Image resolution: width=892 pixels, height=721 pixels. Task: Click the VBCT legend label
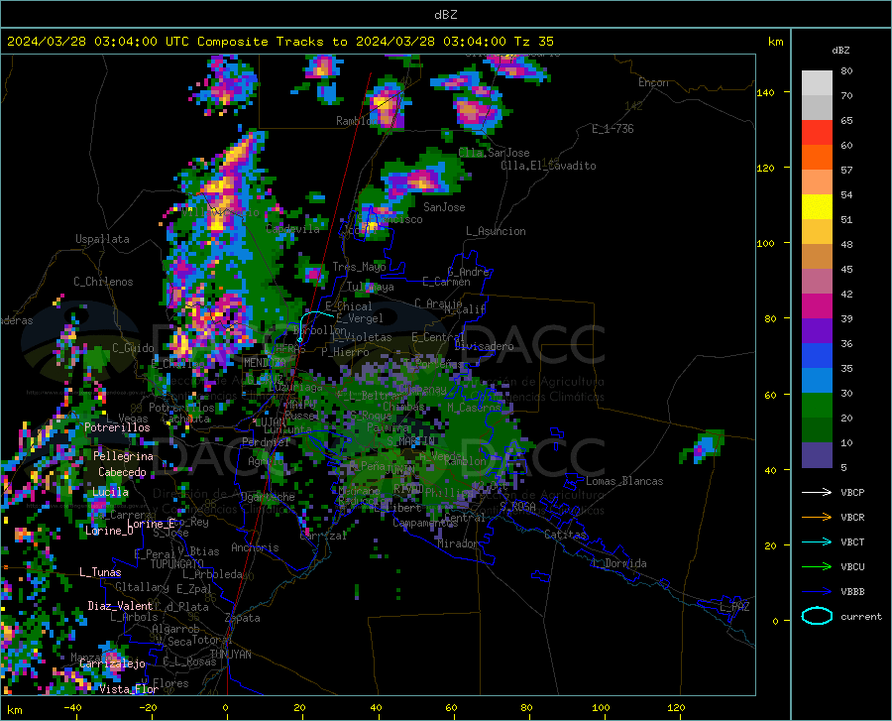[852, 541]
